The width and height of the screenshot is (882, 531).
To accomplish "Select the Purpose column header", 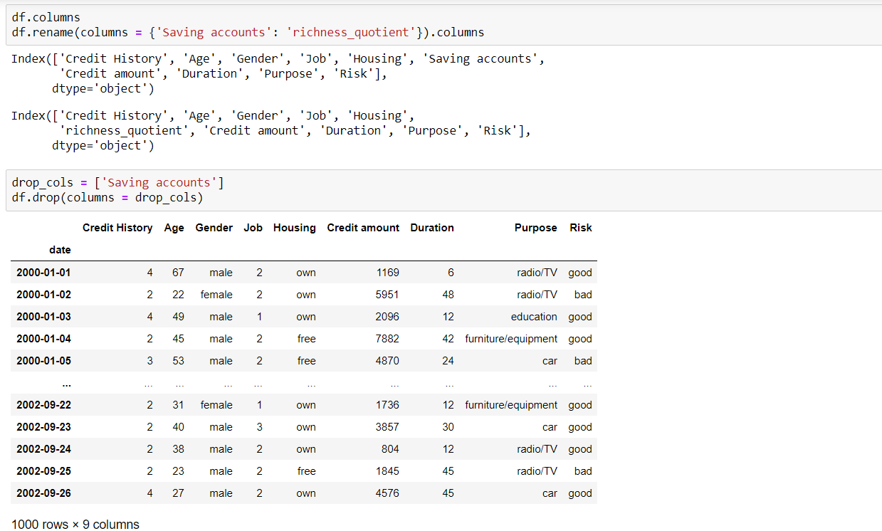I will tap(535, 228).
